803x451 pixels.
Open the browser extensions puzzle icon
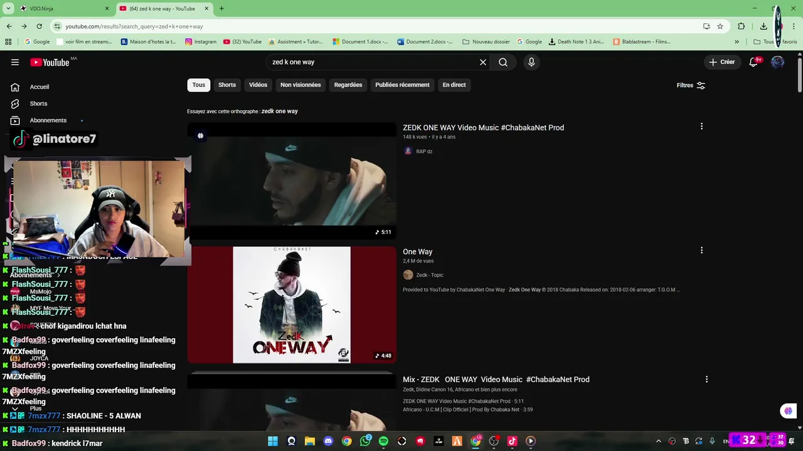tap(742, 26)
